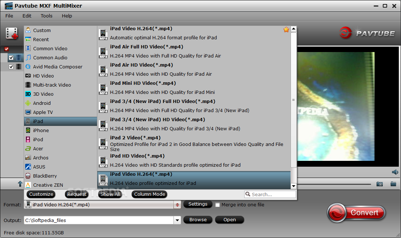The image size is (401, 238).
Task: Click the preview playback progress slider
Action: pos(334,184)
